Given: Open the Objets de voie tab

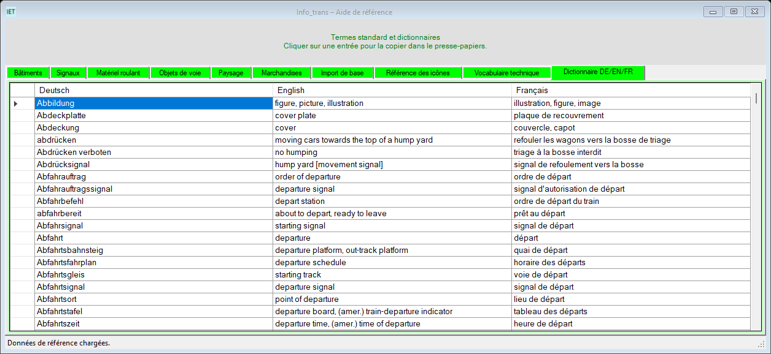Looking at the screenshot, I should (180, 73).
